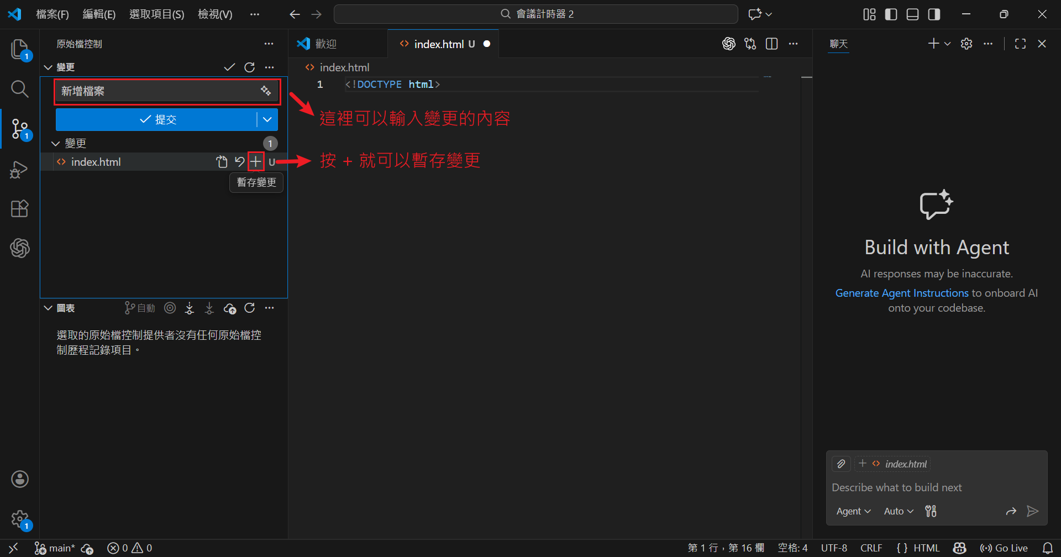Toggle the bottom panel visibility
The width and height of the screenshot is (1061, 557).
point(912,14)
